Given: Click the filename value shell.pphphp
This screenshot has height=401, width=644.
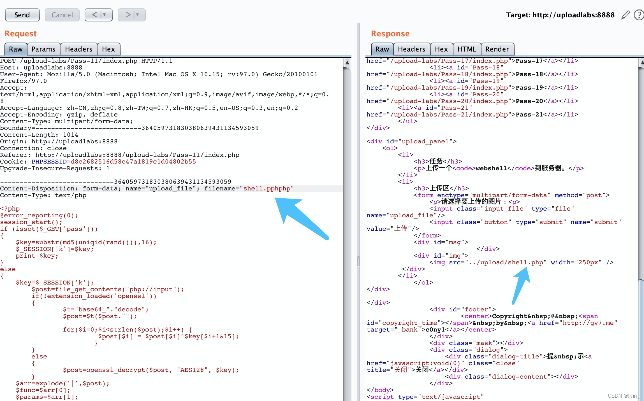Looking at the screenshot, I should point(267,188).
